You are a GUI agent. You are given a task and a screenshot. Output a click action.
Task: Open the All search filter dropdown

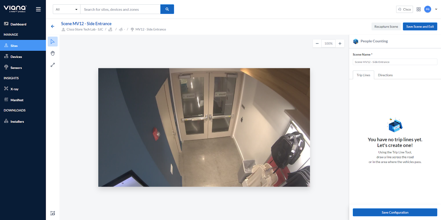click(x=66, y=9)
